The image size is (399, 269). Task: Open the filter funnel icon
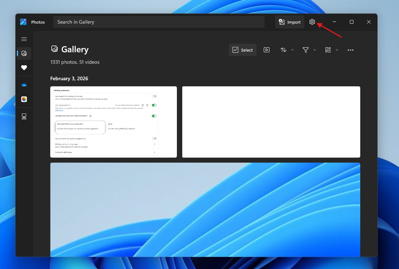[305, 50]
